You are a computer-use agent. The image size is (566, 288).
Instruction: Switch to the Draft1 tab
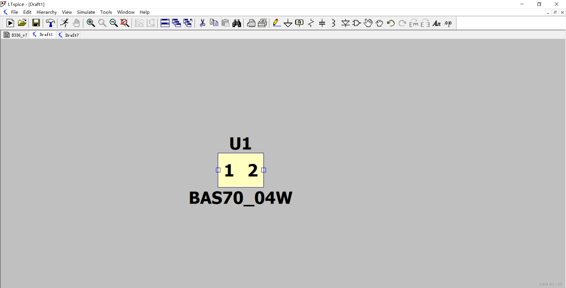pos(43,35)
